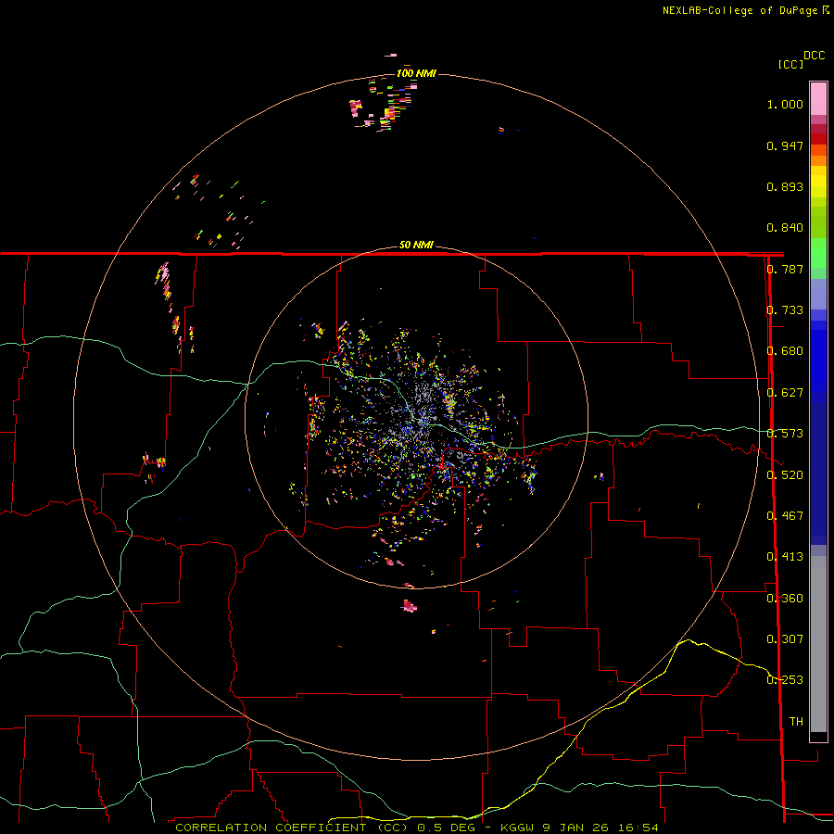Click the 0.893 legend value
The image size is (834, 834).
785,186
